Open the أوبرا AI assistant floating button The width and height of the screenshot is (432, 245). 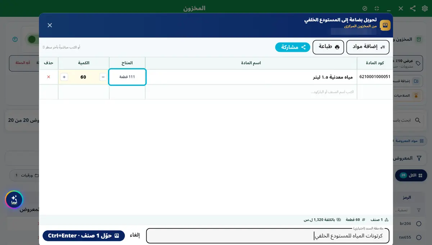pyautogui.click(x=14, y=200)
